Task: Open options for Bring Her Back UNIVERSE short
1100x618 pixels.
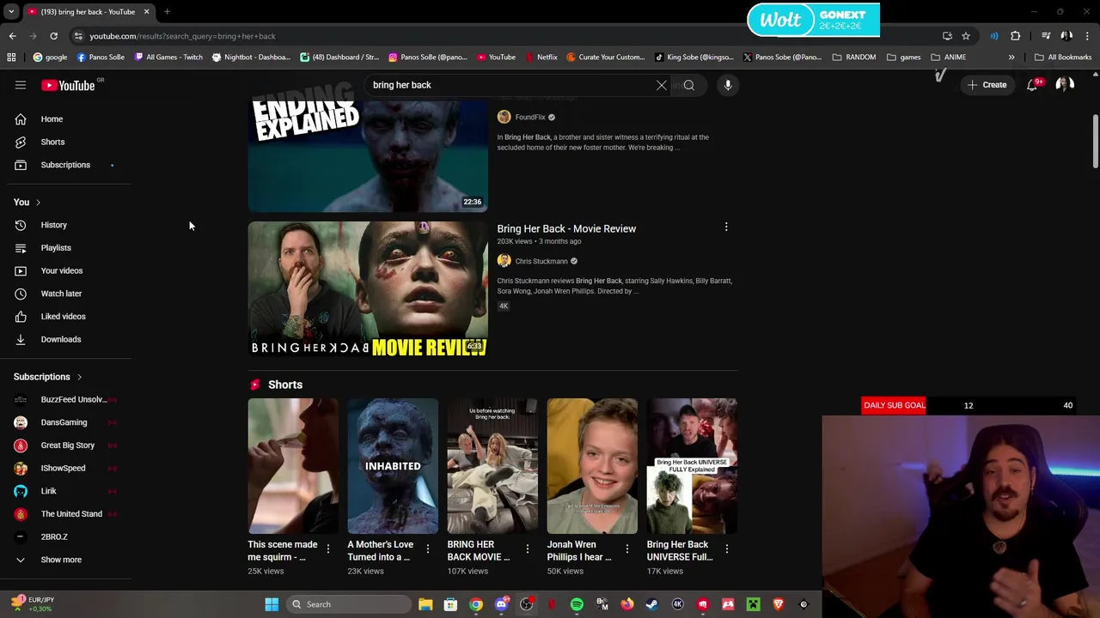Action: pos(726,548)
